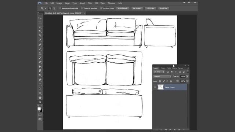The image size is (235, 132).
Task: Click the Fit Screen button
Action: [x=137, y=8]
